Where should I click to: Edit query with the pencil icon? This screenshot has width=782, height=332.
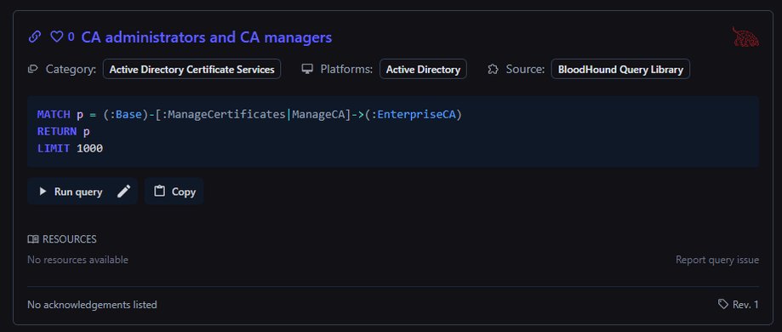click(123, 192)
